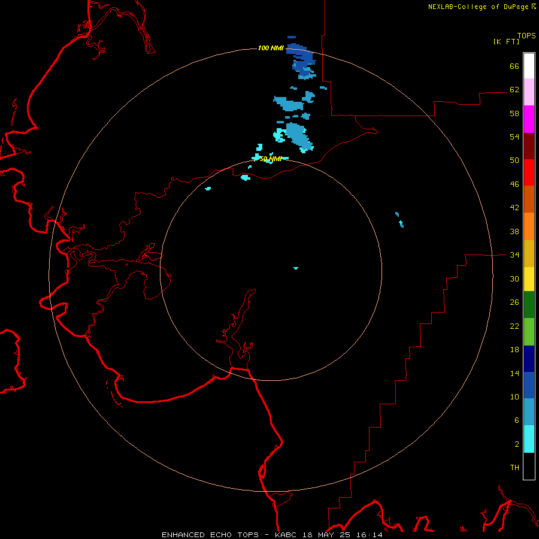Click the legend value 58

click(514, 113)
